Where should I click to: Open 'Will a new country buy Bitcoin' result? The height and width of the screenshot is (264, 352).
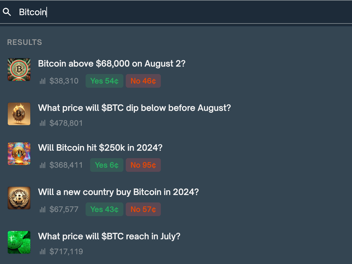click(118, 192)
